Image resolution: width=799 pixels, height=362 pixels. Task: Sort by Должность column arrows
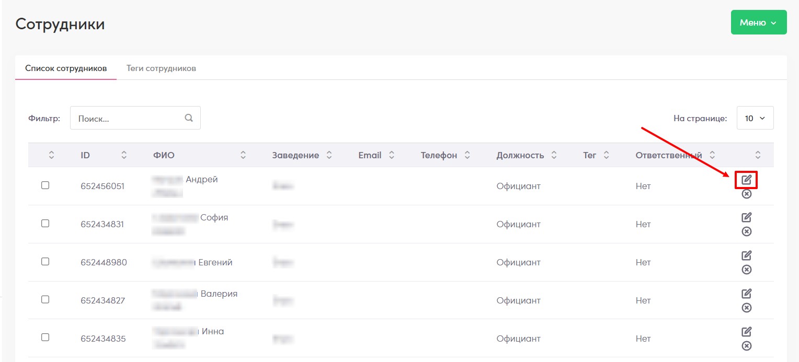[x=554, y=155]
